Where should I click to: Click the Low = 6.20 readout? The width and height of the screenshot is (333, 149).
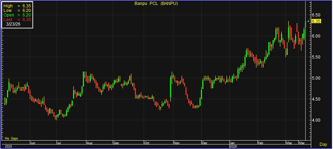coord(17,11)
